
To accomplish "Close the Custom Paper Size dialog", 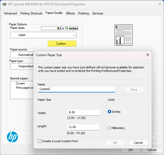I will [147, 55].
